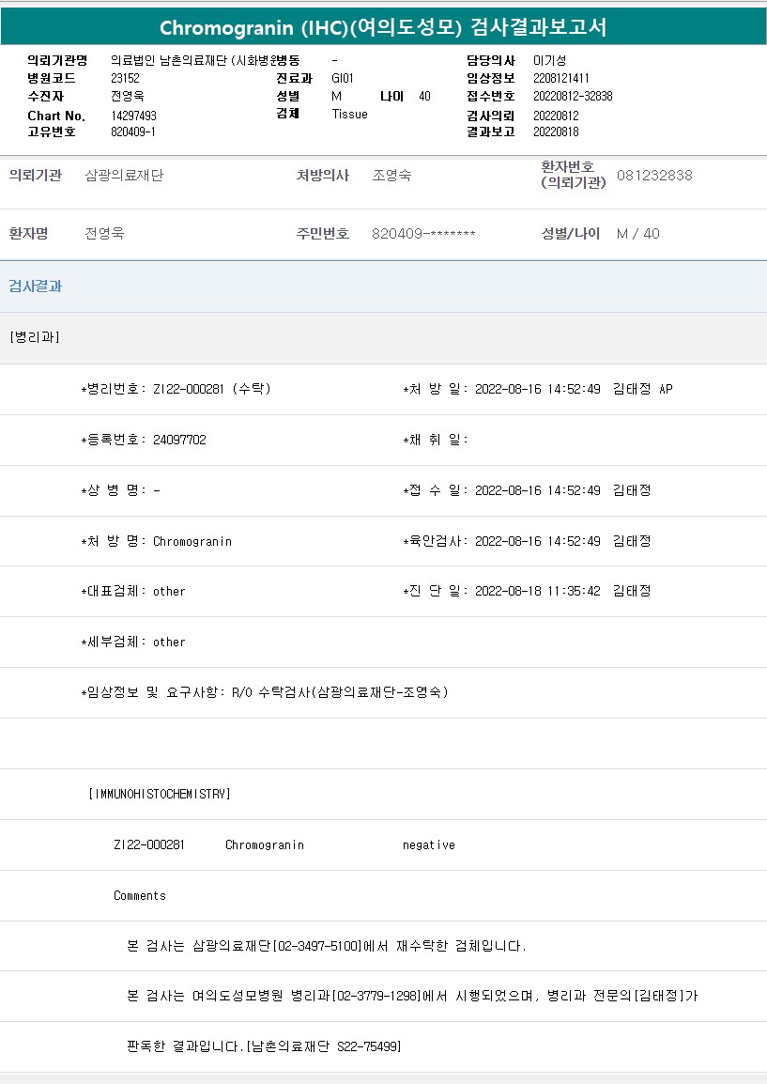
Task: Select the 'negative' result value
Action: (429, 844)
